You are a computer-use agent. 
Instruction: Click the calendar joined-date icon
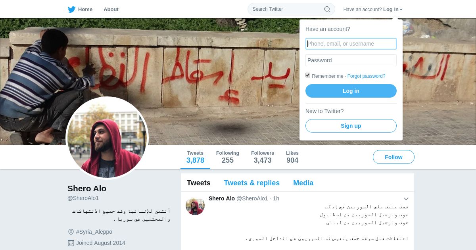71,243
